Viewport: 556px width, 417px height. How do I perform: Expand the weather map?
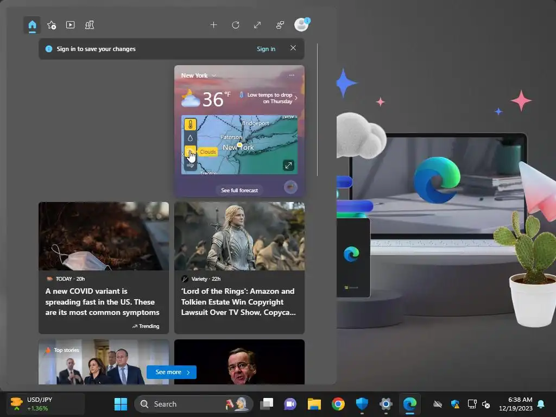pyautogui.click(x=288, y=165)
